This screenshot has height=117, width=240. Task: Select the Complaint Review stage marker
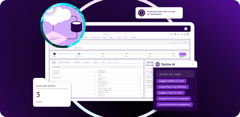[79, 54]
